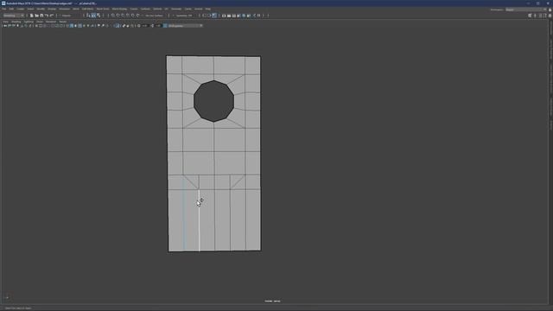Click the Undo icon in status line
This screenshot has height=311, width=553.
pyautogui.click(x=47, y=16)
